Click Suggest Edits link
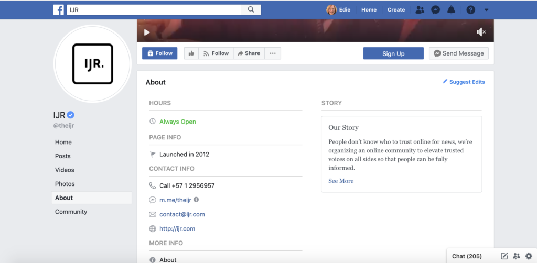The width and height of the screenshot is (537, 263). click(467, 82)
